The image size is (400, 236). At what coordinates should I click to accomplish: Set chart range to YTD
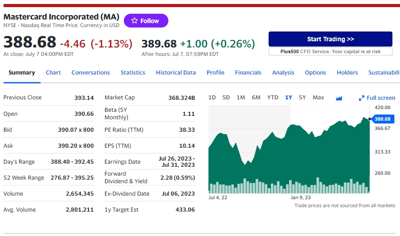273,98
